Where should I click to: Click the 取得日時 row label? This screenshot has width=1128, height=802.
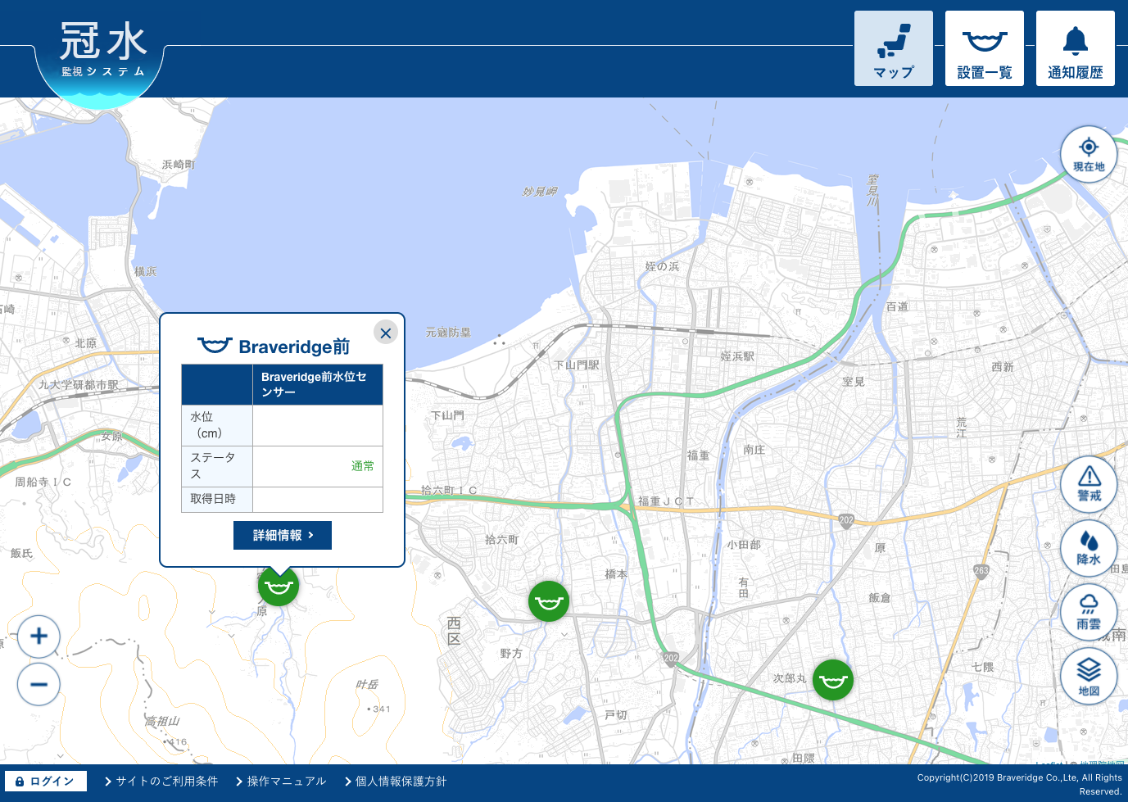[x=217, y=499]
